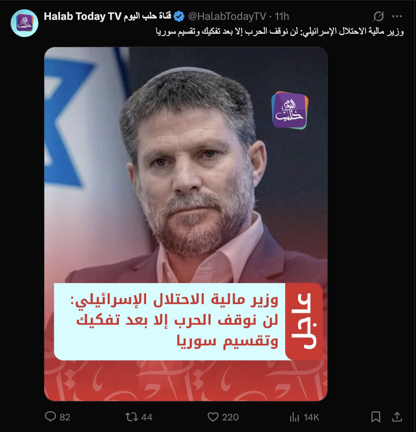The image size is (416, 432).
Task: Open the three-dot more options menu
Action: coord(397,16)
